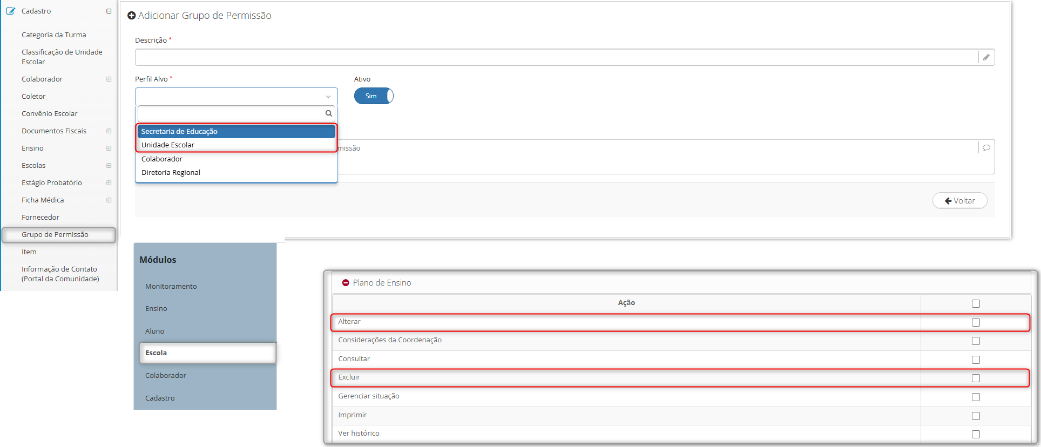Open Monitoramento module

tap(171, 286)
